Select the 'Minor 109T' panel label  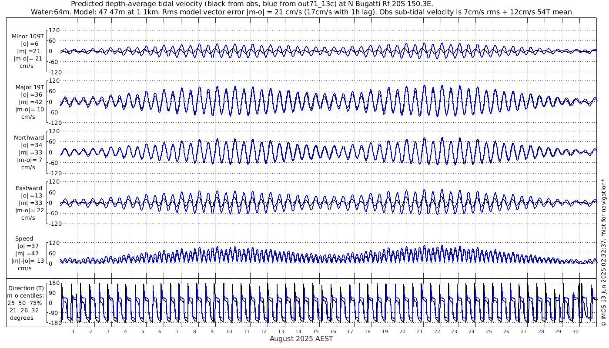point(28,37)
